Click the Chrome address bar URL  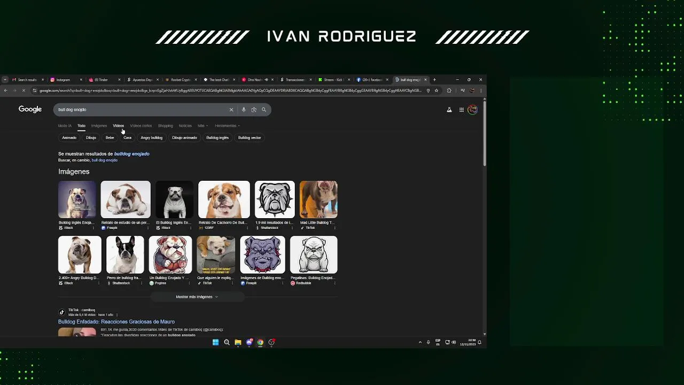tap(230, 90)
